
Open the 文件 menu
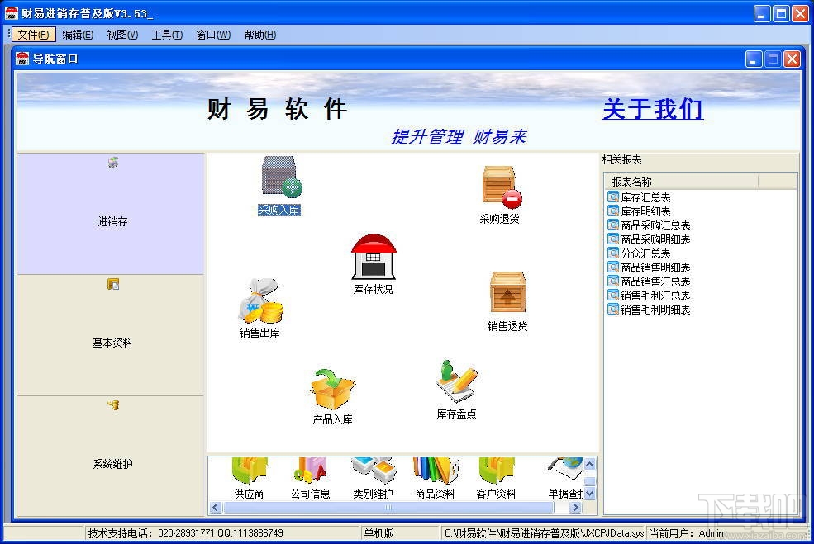tap(32, 35)
